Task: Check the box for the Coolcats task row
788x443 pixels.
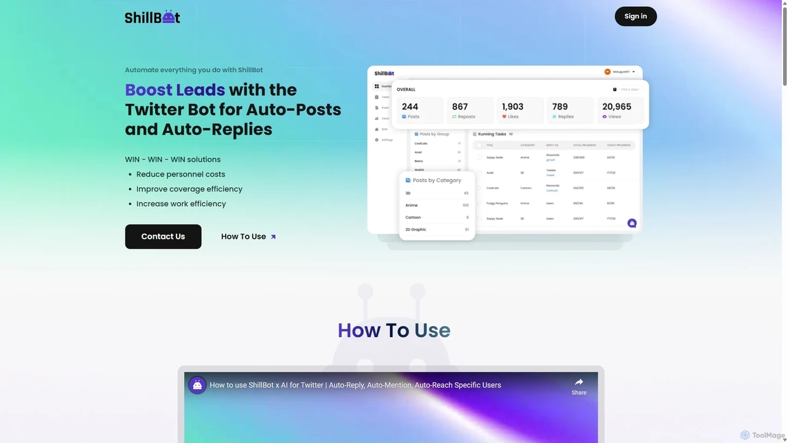Action: pos(479,188)
